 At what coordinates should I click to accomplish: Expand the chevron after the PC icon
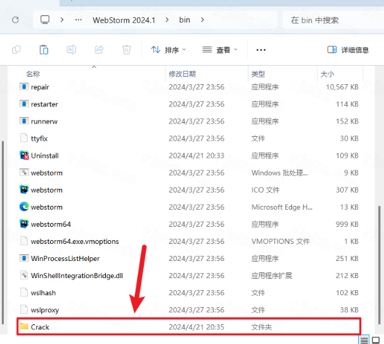point(62,20)
